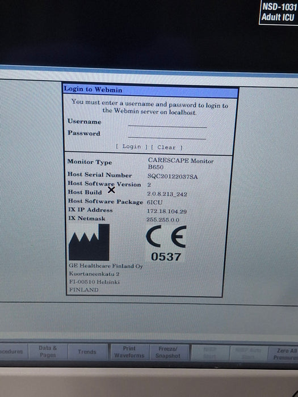Click serial number SQC20122037SA
This screenshot has width=298, height=397.
click(x=173, y=176)
